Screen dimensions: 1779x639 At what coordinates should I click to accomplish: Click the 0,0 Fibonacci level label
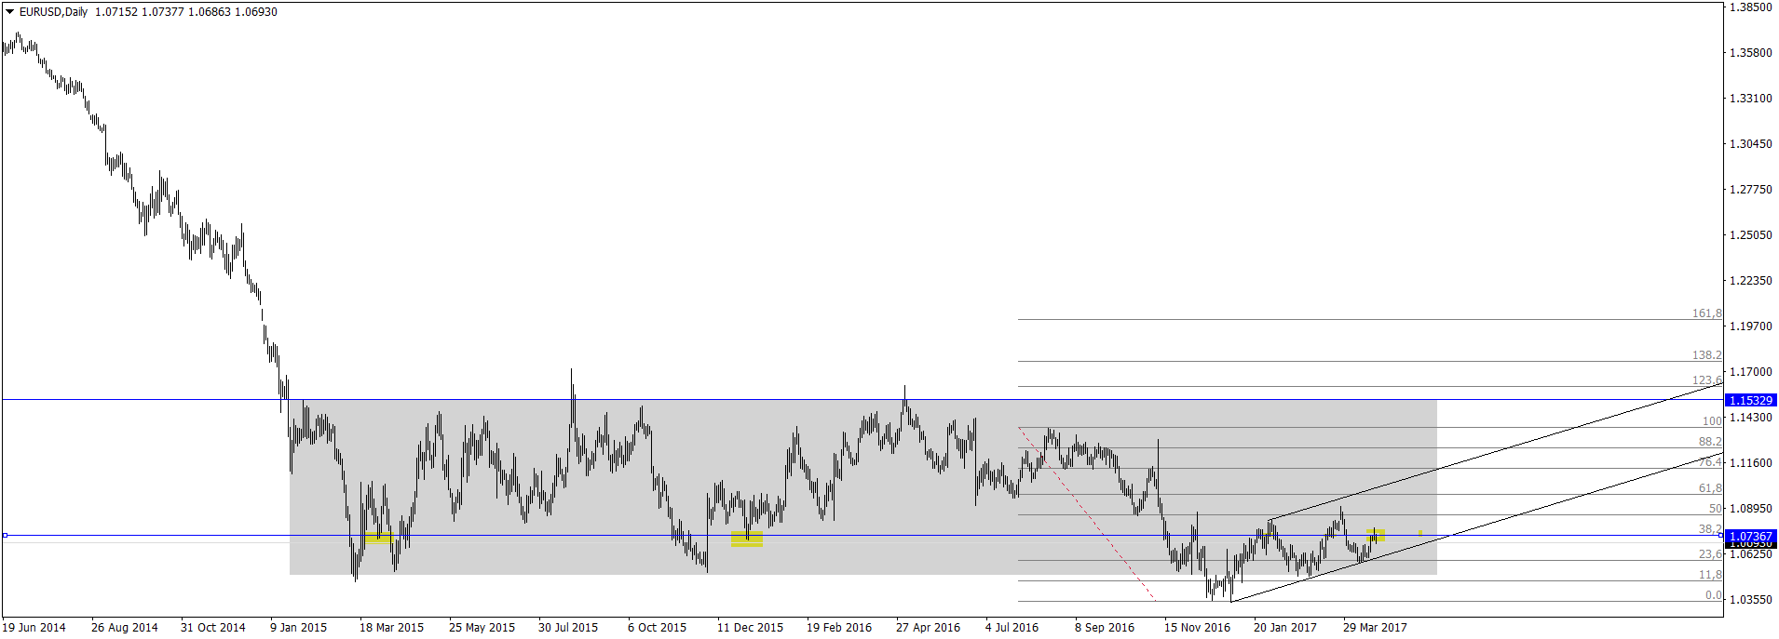pyautogui.click(x=1713, y=595)
